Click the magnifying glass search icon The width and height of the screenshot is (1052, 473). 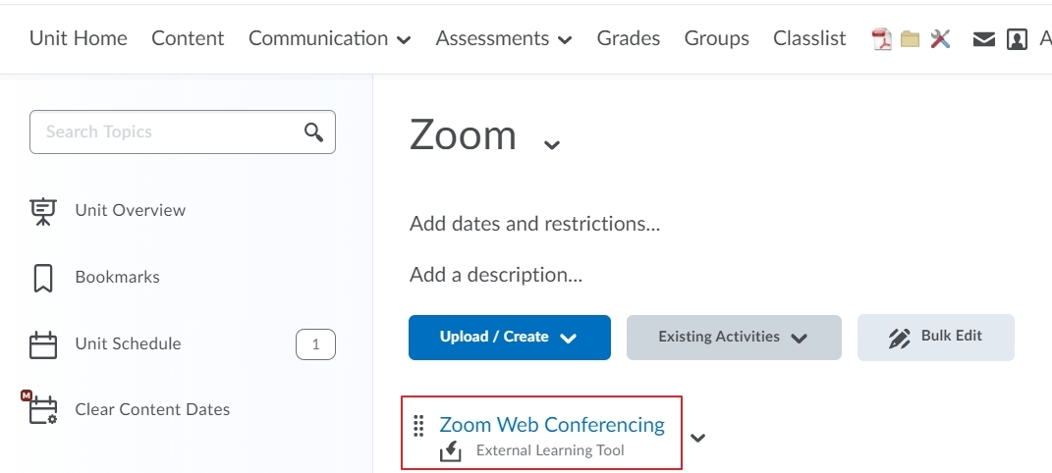point(313,131)
